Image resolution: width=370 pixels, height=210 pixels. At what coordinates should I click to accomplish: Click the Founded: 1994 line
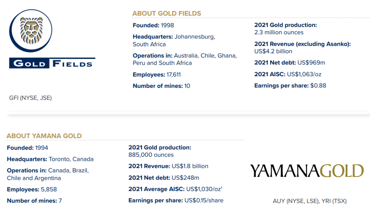tap(28, 148)
